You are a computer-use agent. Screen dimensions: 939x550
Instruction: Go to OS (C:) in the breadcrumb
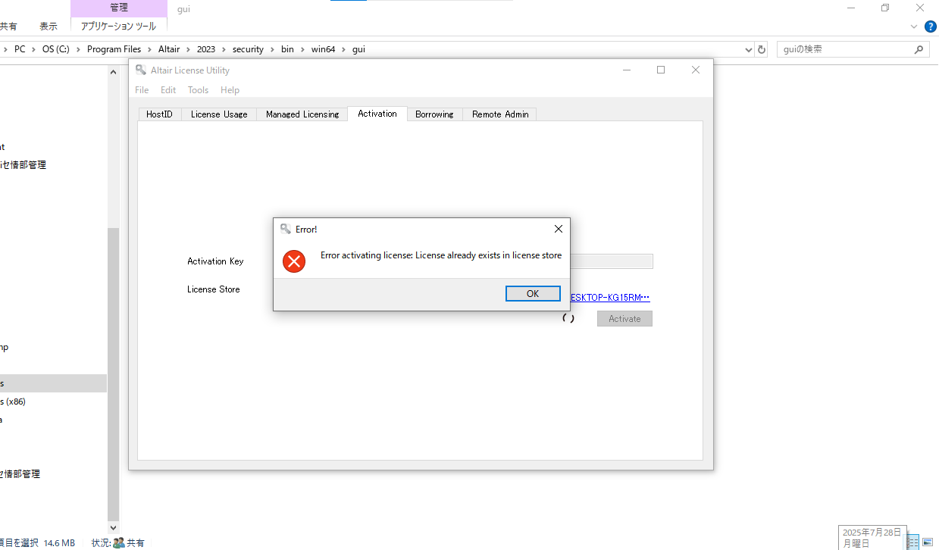point(55,49)
